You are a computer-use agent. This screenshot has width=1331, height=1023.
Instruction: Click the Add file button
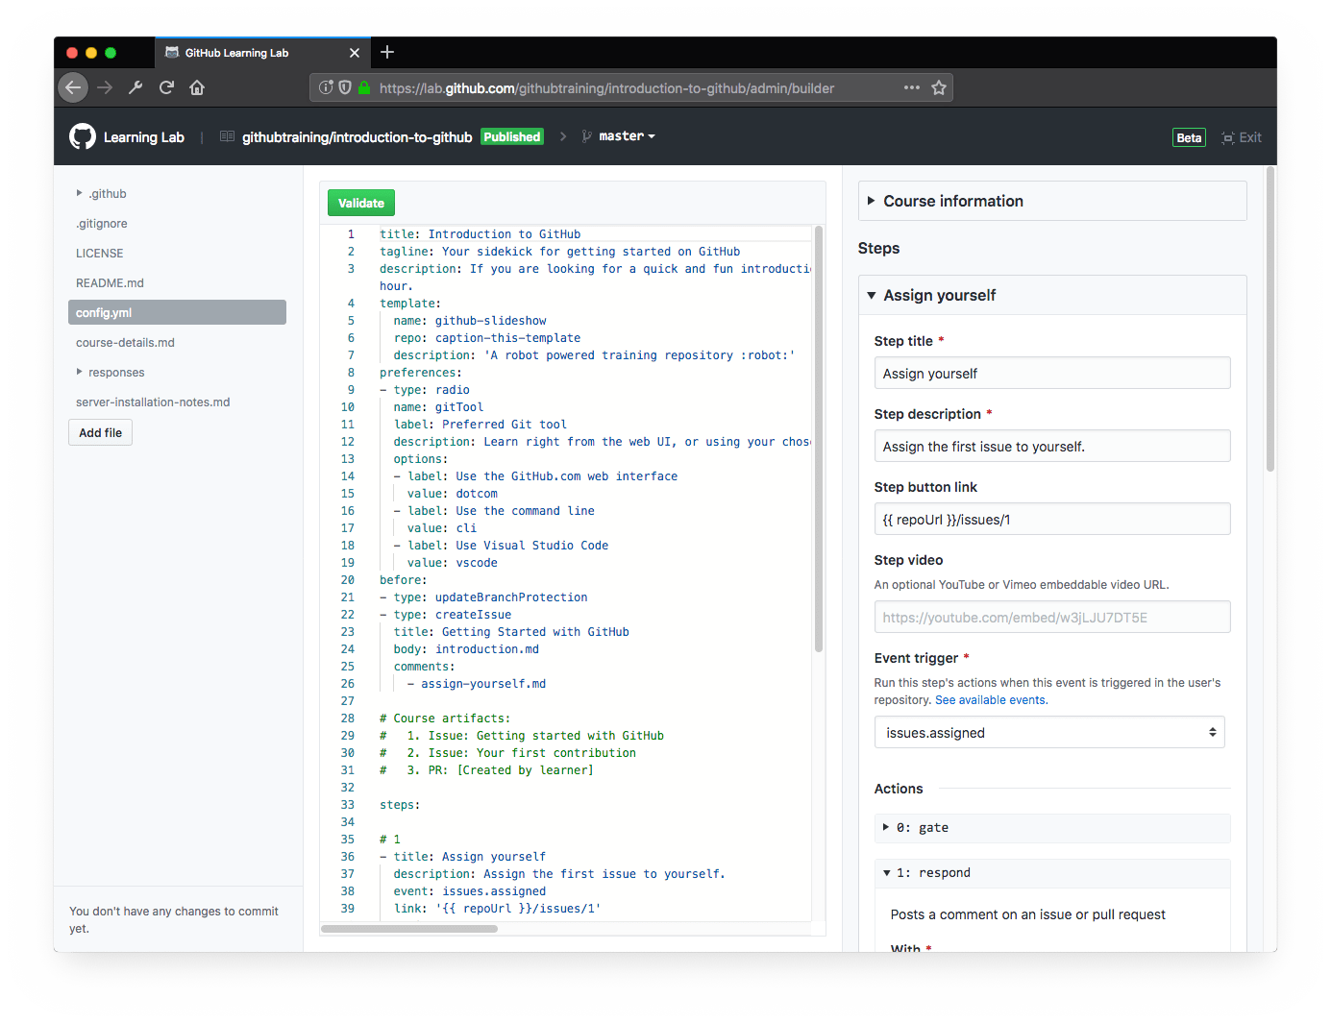[x=101, y=432]
